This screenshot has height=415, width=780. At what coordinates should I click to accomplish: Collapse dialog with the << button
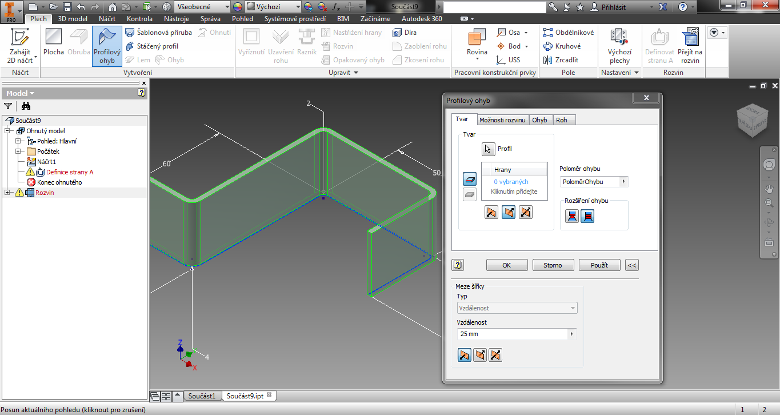[x=631, y=265]
